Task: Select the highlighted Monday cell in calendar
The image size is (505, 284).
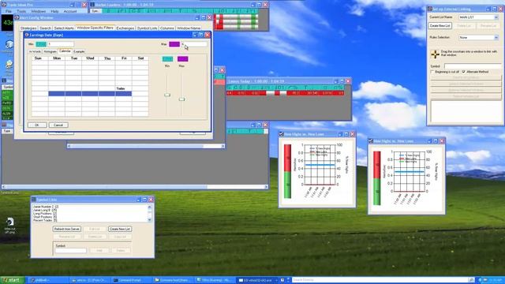Action: 57,94
